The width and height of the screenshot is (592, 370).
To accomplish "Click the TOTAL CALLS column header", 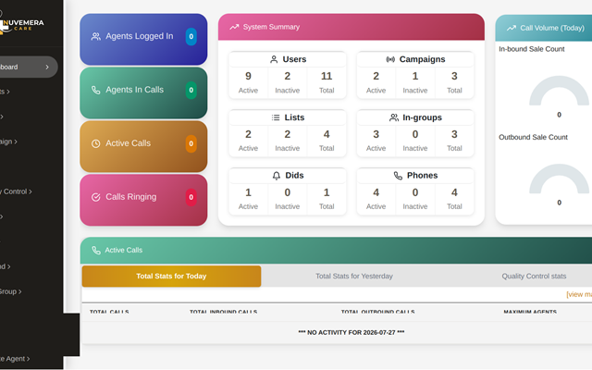I will coord(109,312).
